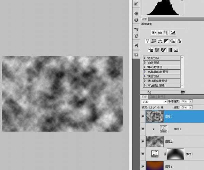Add a Black & White adjustment

point(166,41)
